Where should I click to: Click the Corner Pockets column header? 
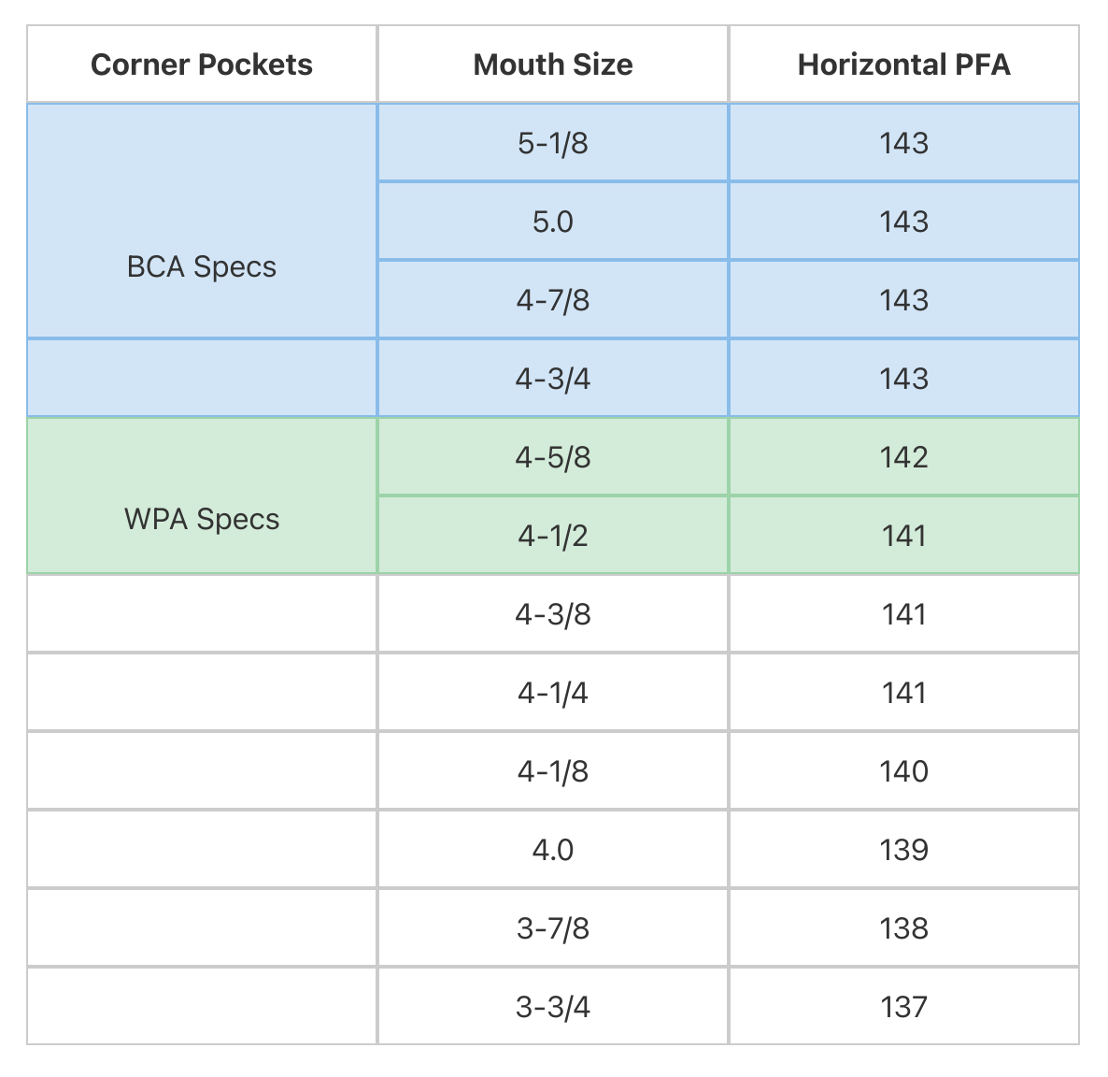[x=202, y=65]
